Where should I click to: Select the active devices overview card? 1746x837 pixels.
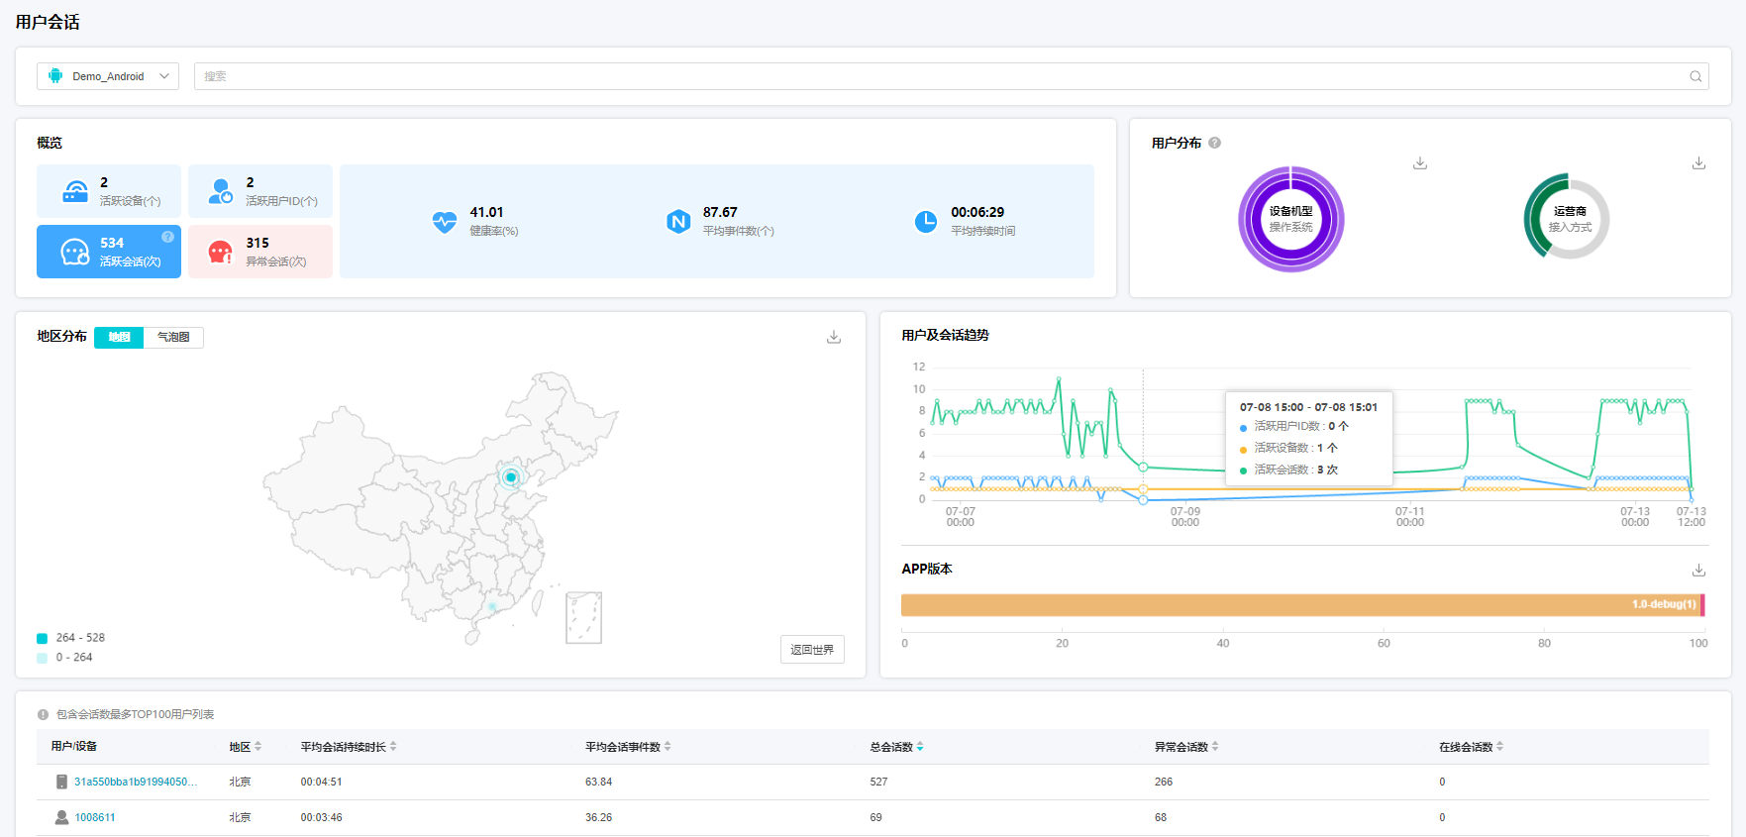pyautogui.click(x=109, y=191)
